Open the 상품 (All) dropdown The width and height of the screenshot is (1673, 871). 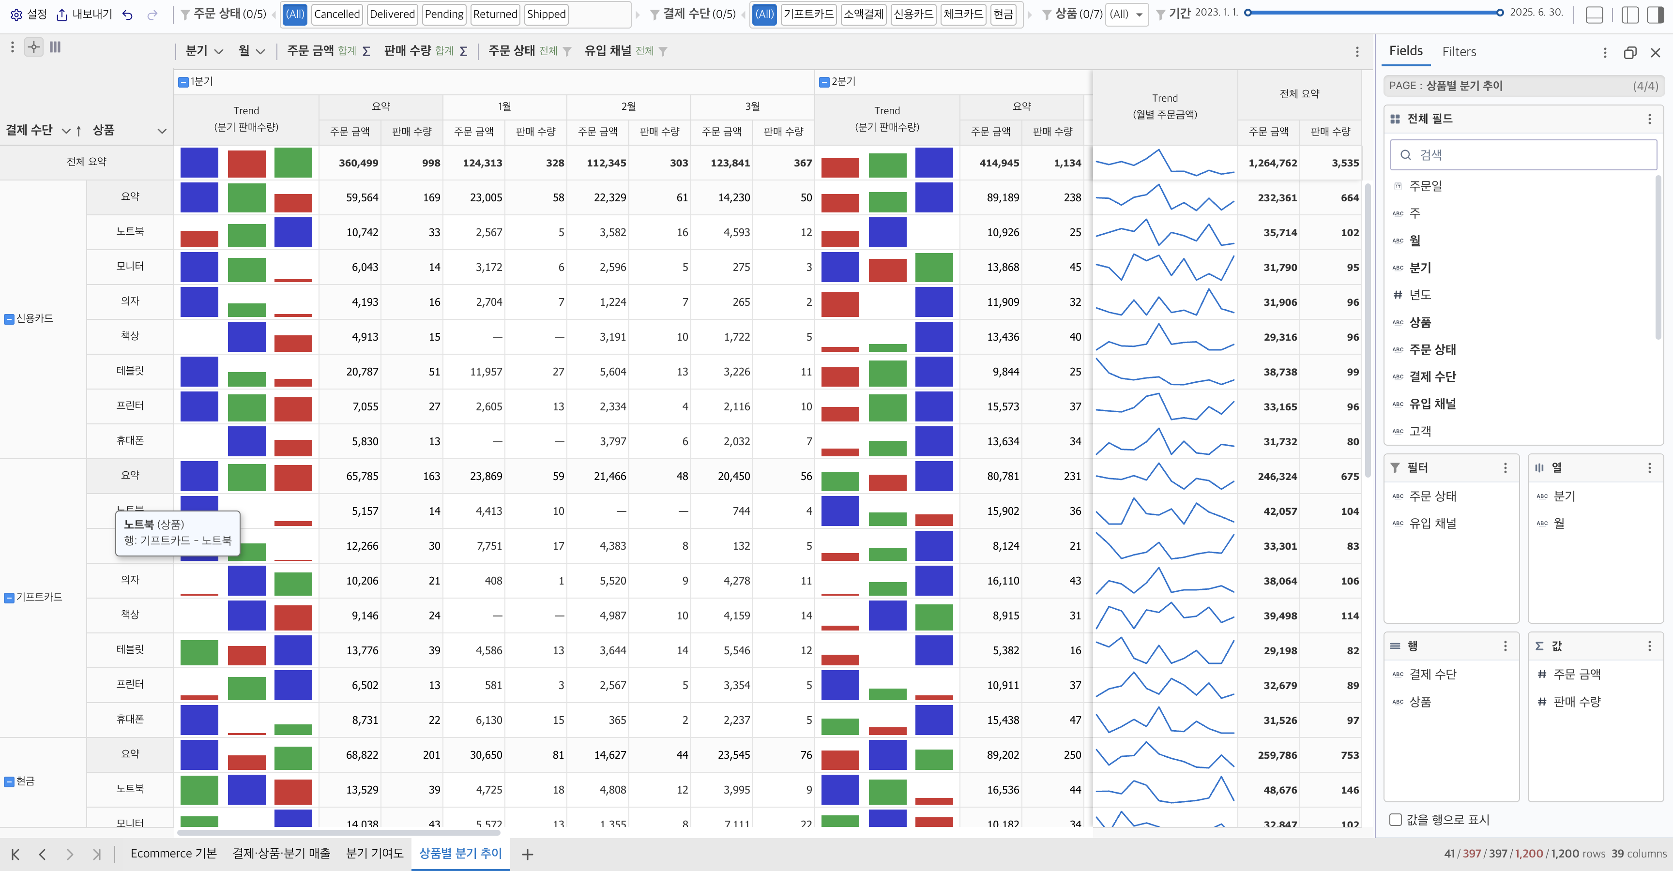click(x=1128, y=15)
